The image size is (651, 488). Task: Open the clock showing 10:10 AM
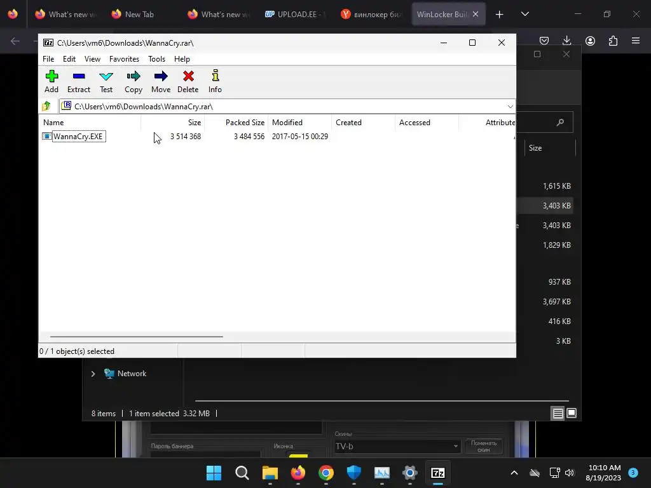tap(603, 473)
